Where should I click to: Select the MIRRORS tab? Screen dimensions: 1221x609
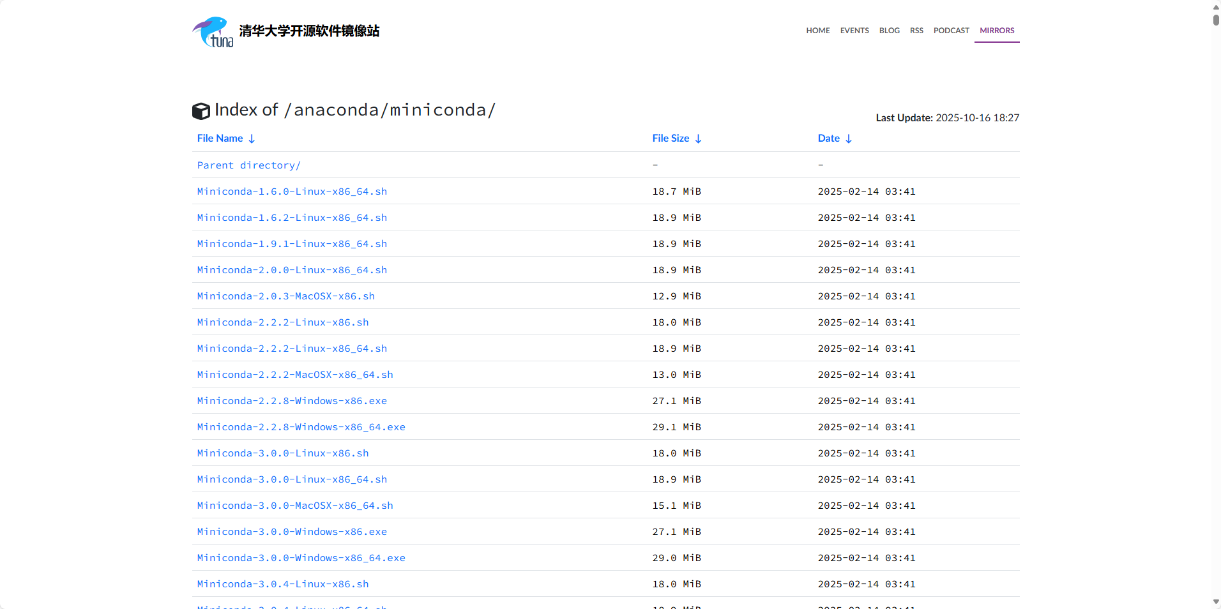point(996,30)
